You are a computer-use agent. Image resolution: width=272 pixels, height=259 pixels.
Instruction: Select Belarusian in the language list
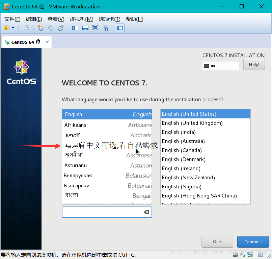click(x=107, y=176)
